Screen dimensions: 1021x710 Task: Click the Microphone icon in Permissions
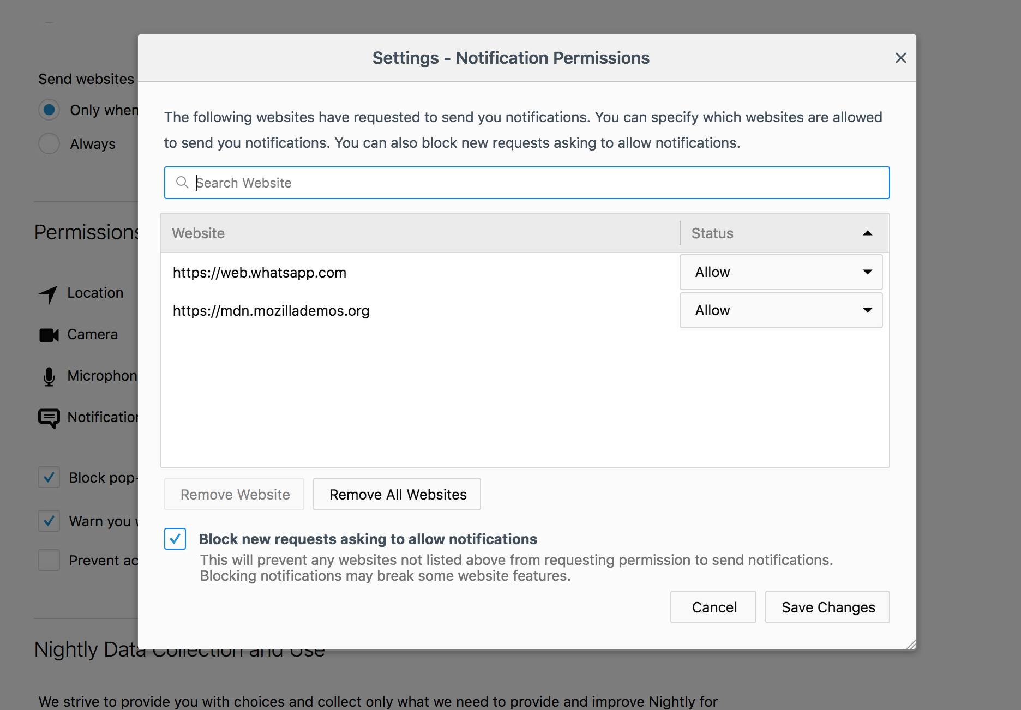point(49,376)
